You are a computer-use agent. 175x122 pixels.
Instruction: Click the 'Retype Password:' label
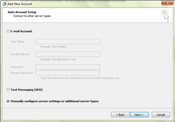pyautogui.click(x=22, y=73)
